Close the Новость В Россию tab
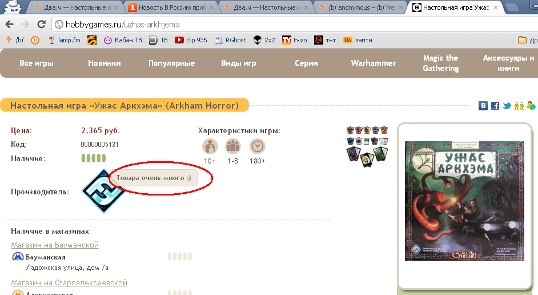Image resolution: width=538 pixels, height=295 pixels. [211, 7]
